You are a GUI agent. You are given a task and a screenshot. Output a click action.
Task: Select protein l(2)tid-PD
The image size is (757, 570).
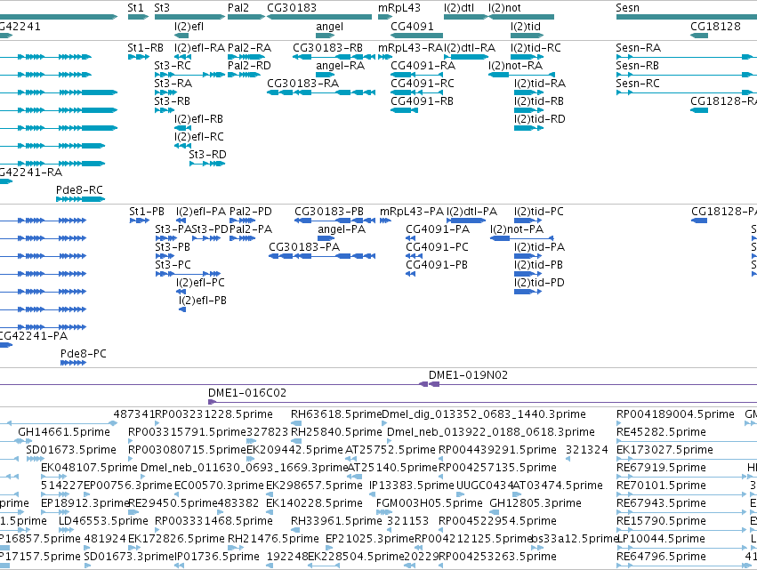[528, 292]
